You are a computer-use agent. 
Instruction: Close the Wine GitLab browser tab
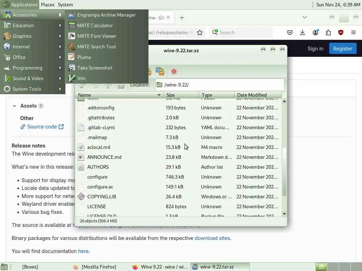pyautogui.click(x=168, y=18)
